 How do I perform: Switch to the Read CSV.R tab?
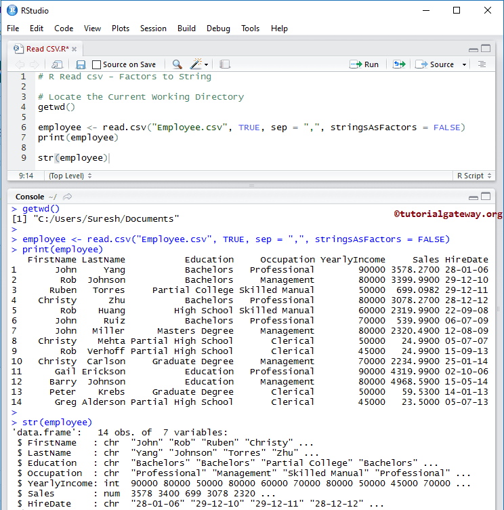pyautogui.click(x=47, y=49)
